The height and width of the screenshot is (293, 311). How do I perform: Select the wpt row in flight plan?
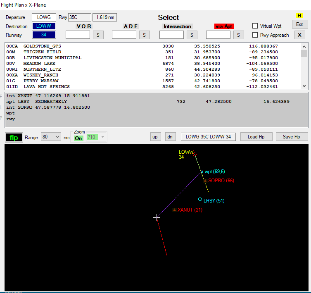click(x=156, y=113)
